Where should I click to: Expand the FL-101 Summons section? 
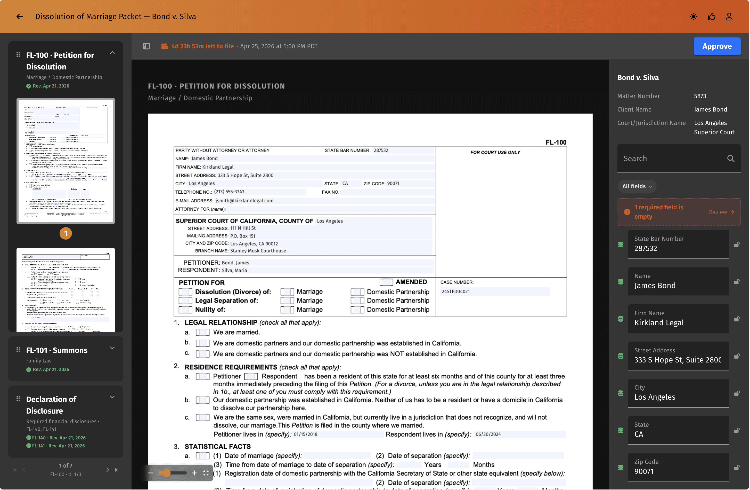[112, 348]
